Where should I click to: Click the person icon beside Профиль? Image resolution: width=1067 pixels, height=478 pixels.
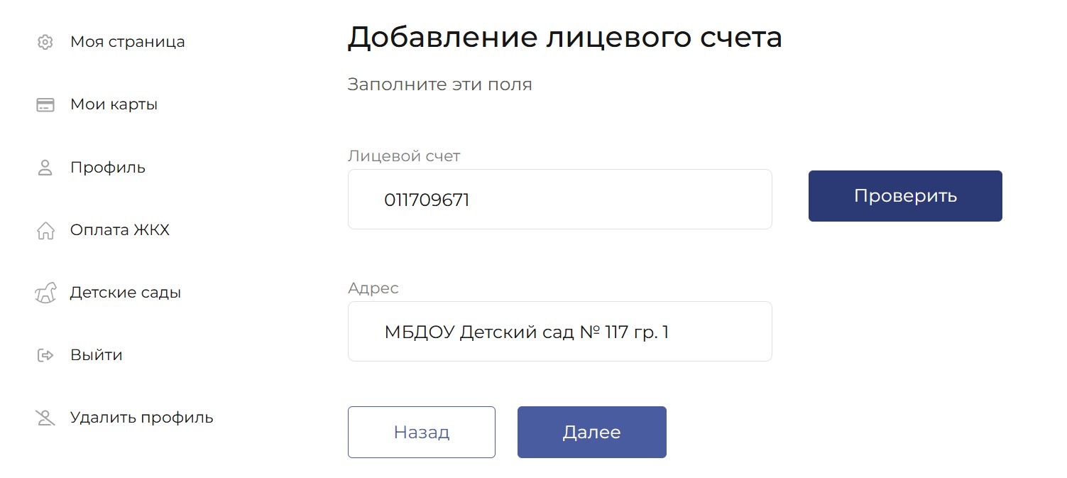pos(45,168)
